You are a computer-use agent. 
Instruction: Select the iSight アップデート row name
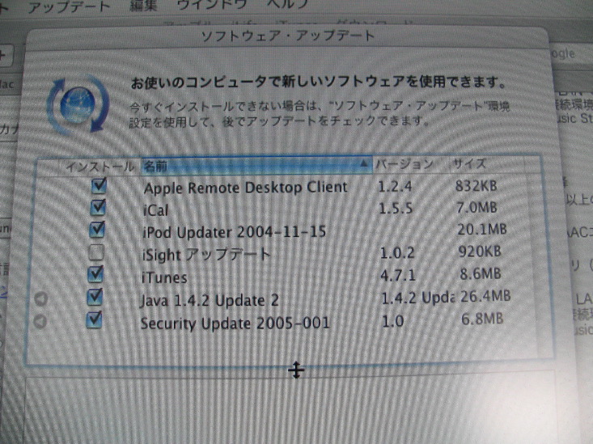(x=206, y=255)
